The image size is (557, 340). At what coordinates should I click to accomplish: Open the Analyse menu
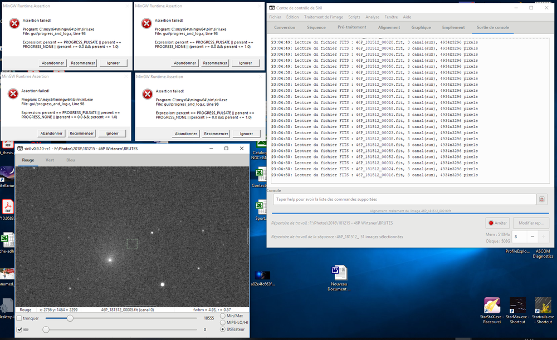pyautogui.click(x=372, y=17)
